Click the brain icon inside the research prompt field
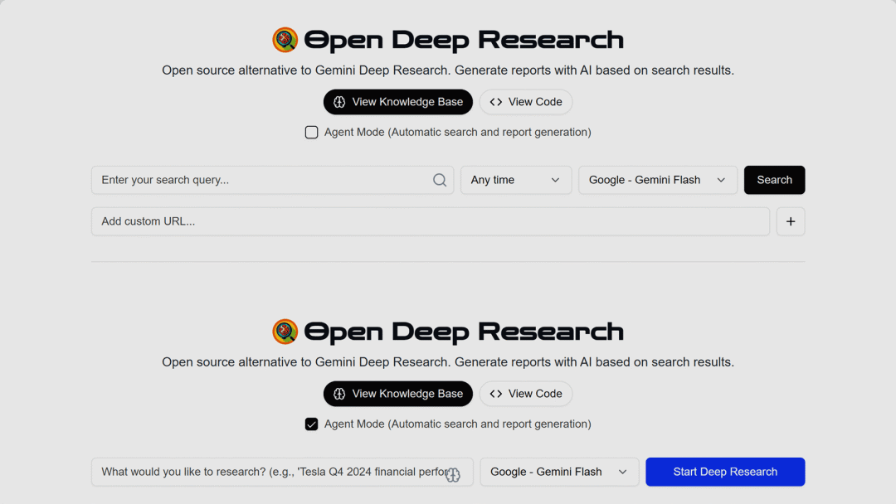 point(453,474)
